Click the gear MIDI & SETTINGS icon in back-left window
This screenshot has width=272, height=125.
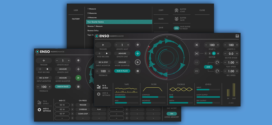[39, 110]
